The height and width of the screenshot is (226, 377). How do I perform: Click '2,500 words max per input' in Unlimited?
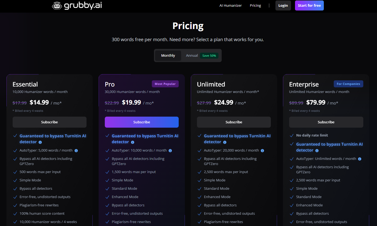click(x=226, y=172)
